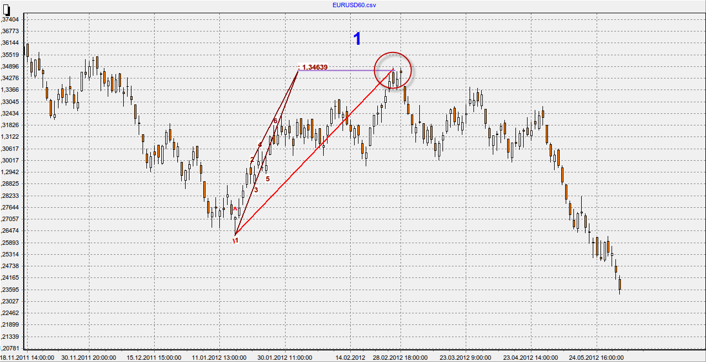Click the 18.11.2011 14:00:00 date label

pyautogui.click(x=27, y=358)
